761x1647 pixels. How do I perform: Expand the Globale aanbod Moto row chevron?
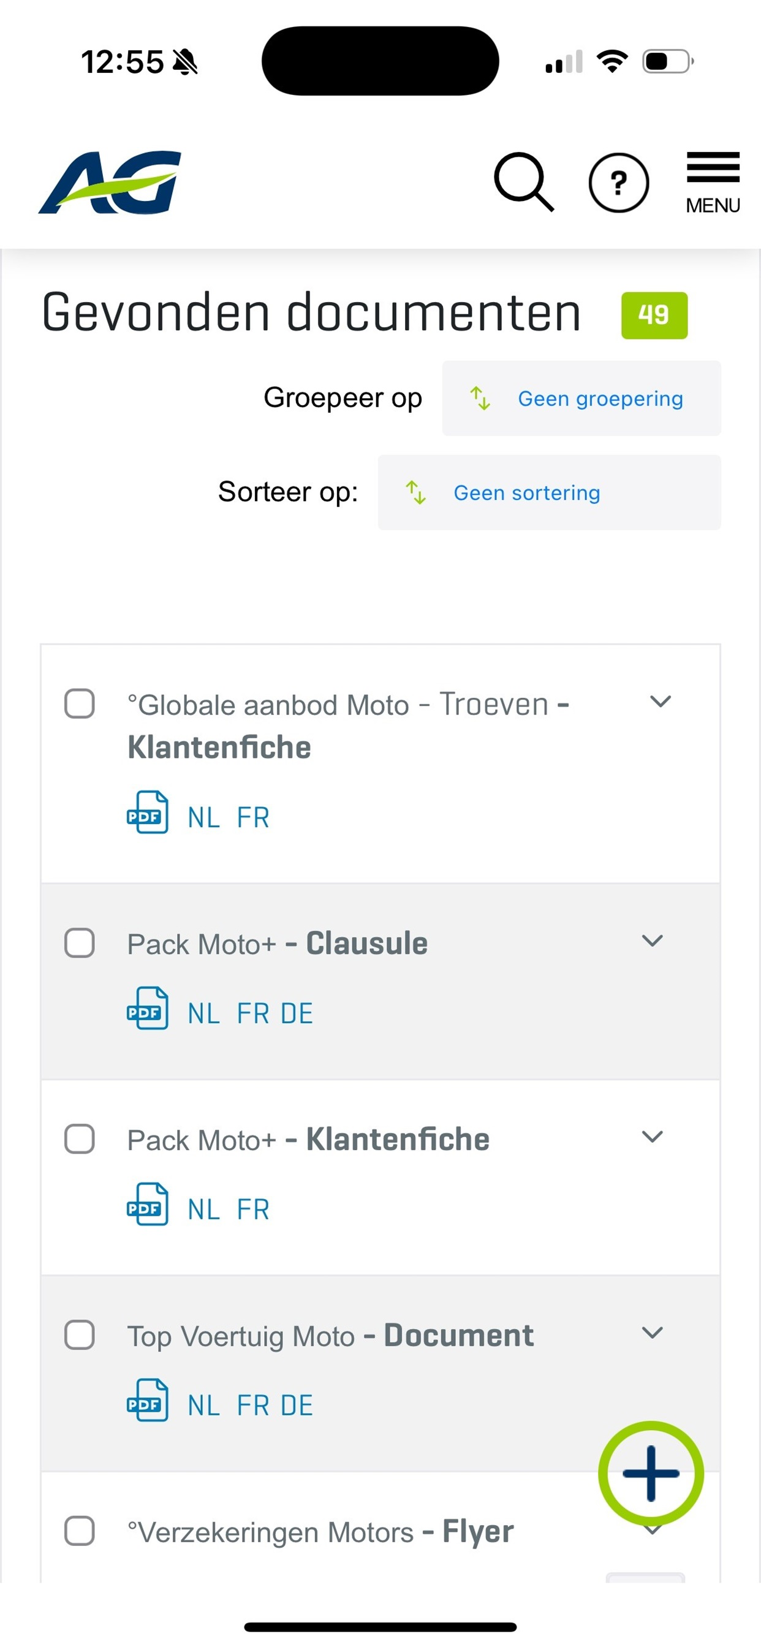click(660, 702)
